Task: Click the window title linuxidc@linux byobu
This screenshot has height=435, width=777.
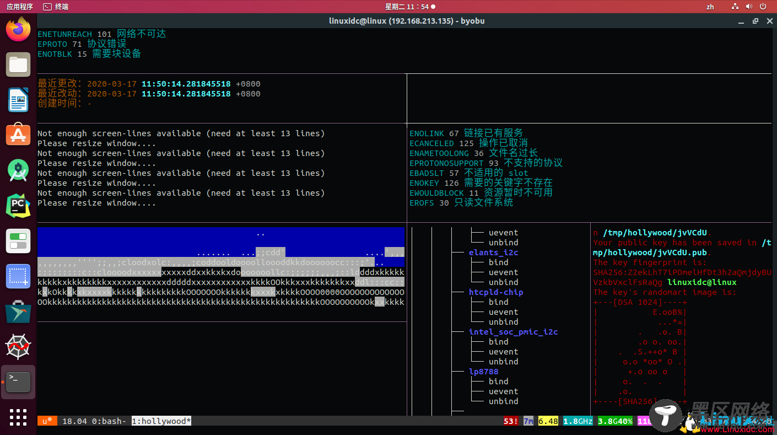Action: click(407, 21)
